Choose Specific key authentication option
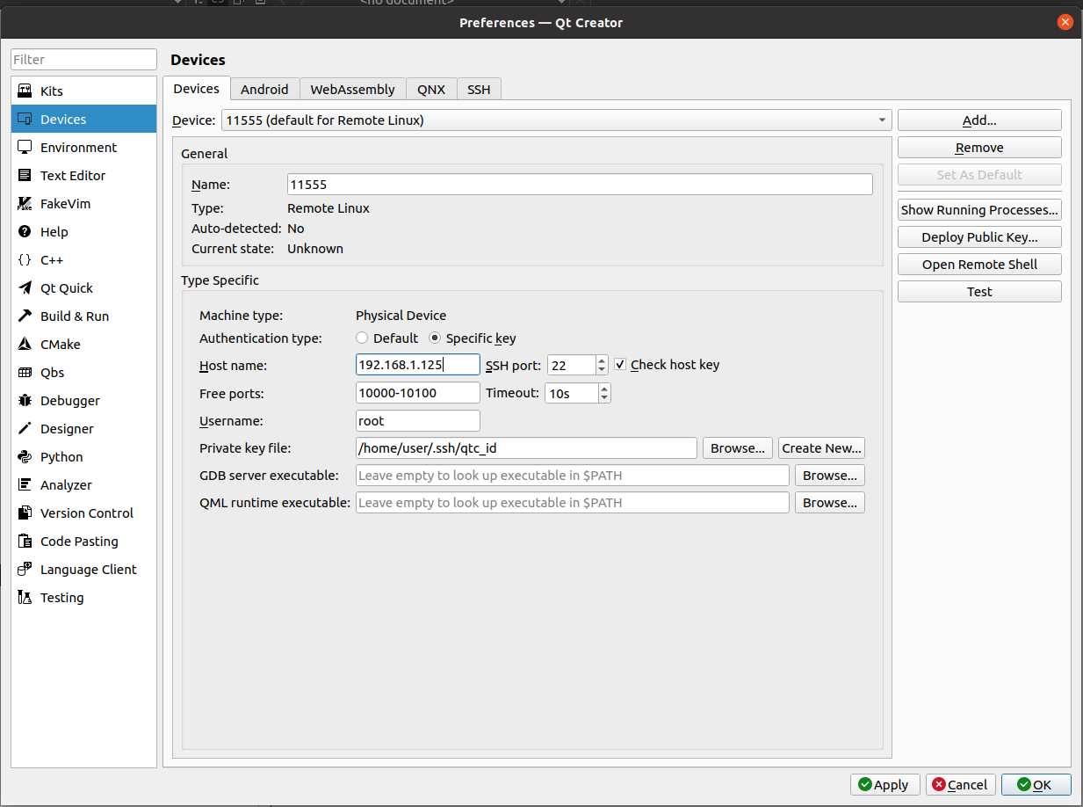This screenshot has height=807, width=1083. (x=435, y=338)
